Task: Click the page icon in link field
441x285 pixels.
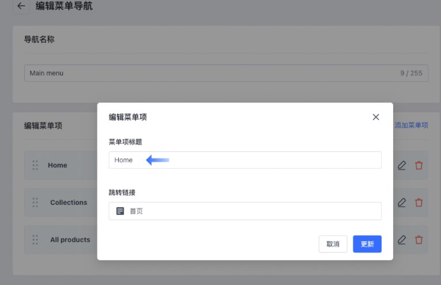Action: (120, 211)
